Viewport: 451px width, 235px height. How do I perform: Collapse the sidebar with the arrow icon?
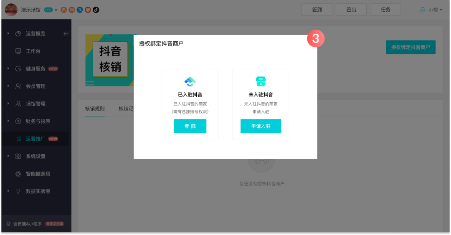(x=66, y=34)
